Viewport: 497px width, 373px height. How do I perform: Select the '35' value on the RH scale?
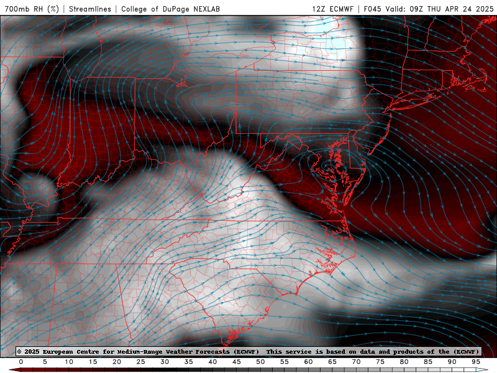point(189,362)
